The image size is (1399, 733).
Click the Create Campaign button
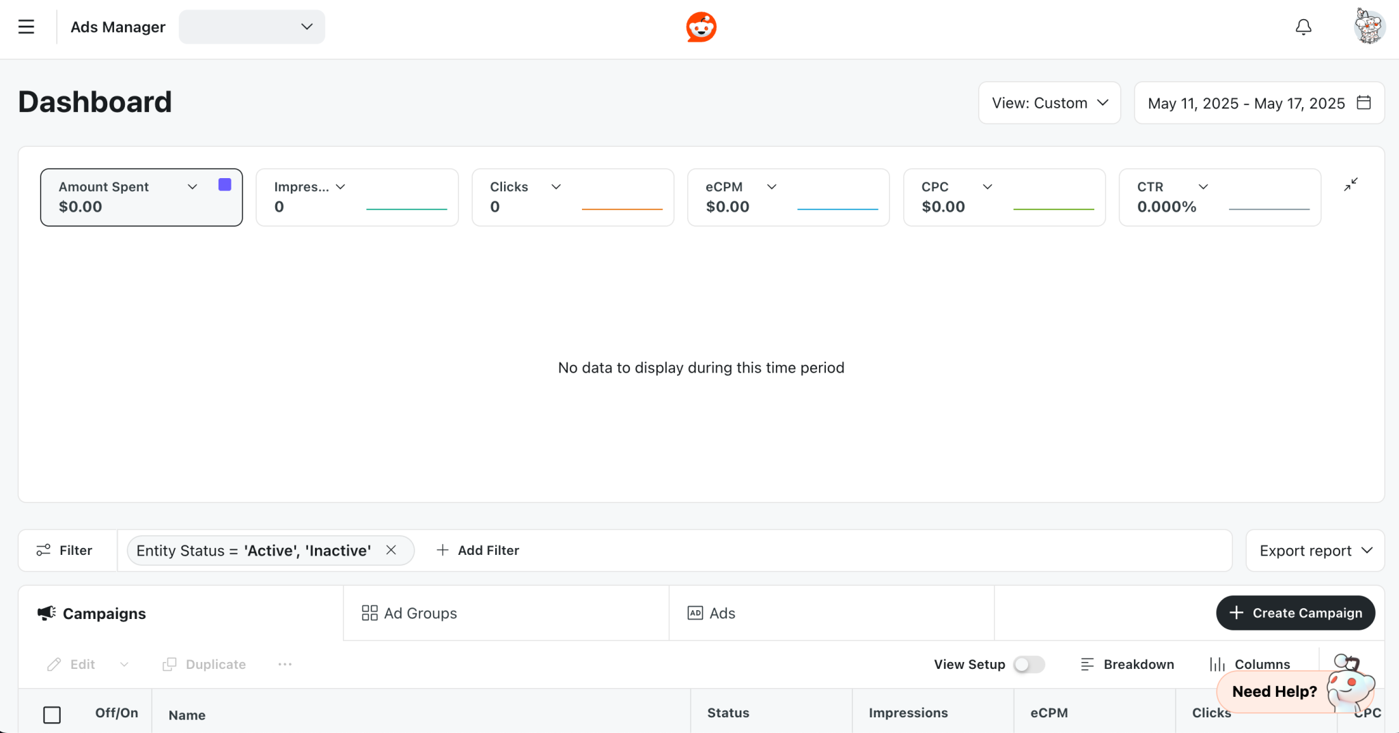tap(1294, 613)
